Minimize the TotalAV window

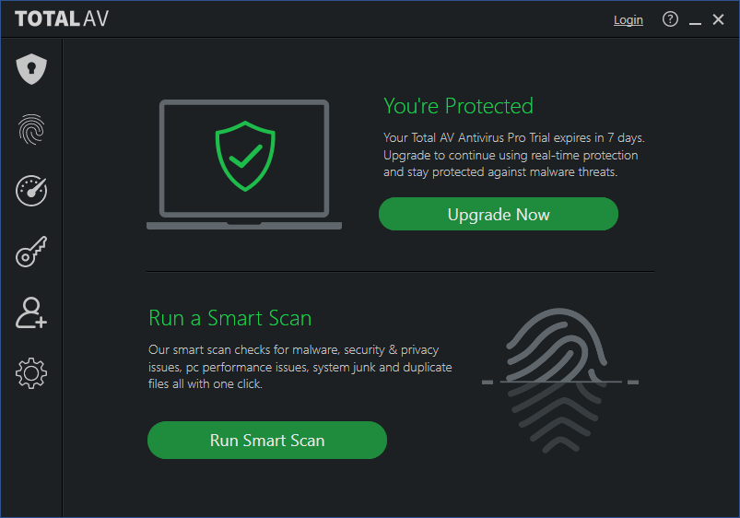[696, 20]
